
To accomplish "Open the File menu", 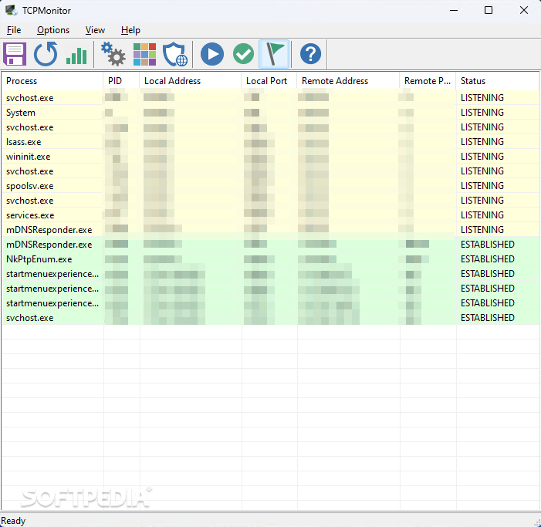I will click(x=14, y=30).
